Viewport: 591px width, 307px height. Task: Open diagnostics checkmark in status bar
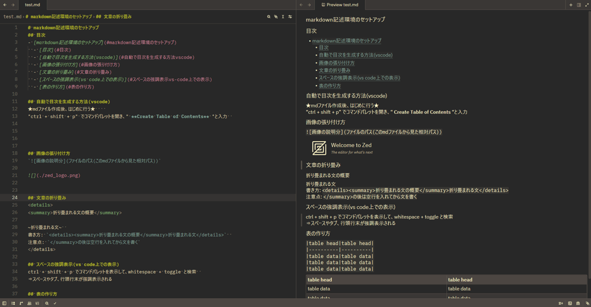(54, 303)
